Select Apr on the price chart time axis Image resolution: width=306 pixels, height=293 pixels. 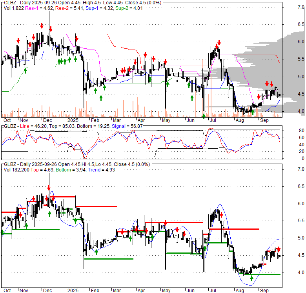click(x=141, y=120)
